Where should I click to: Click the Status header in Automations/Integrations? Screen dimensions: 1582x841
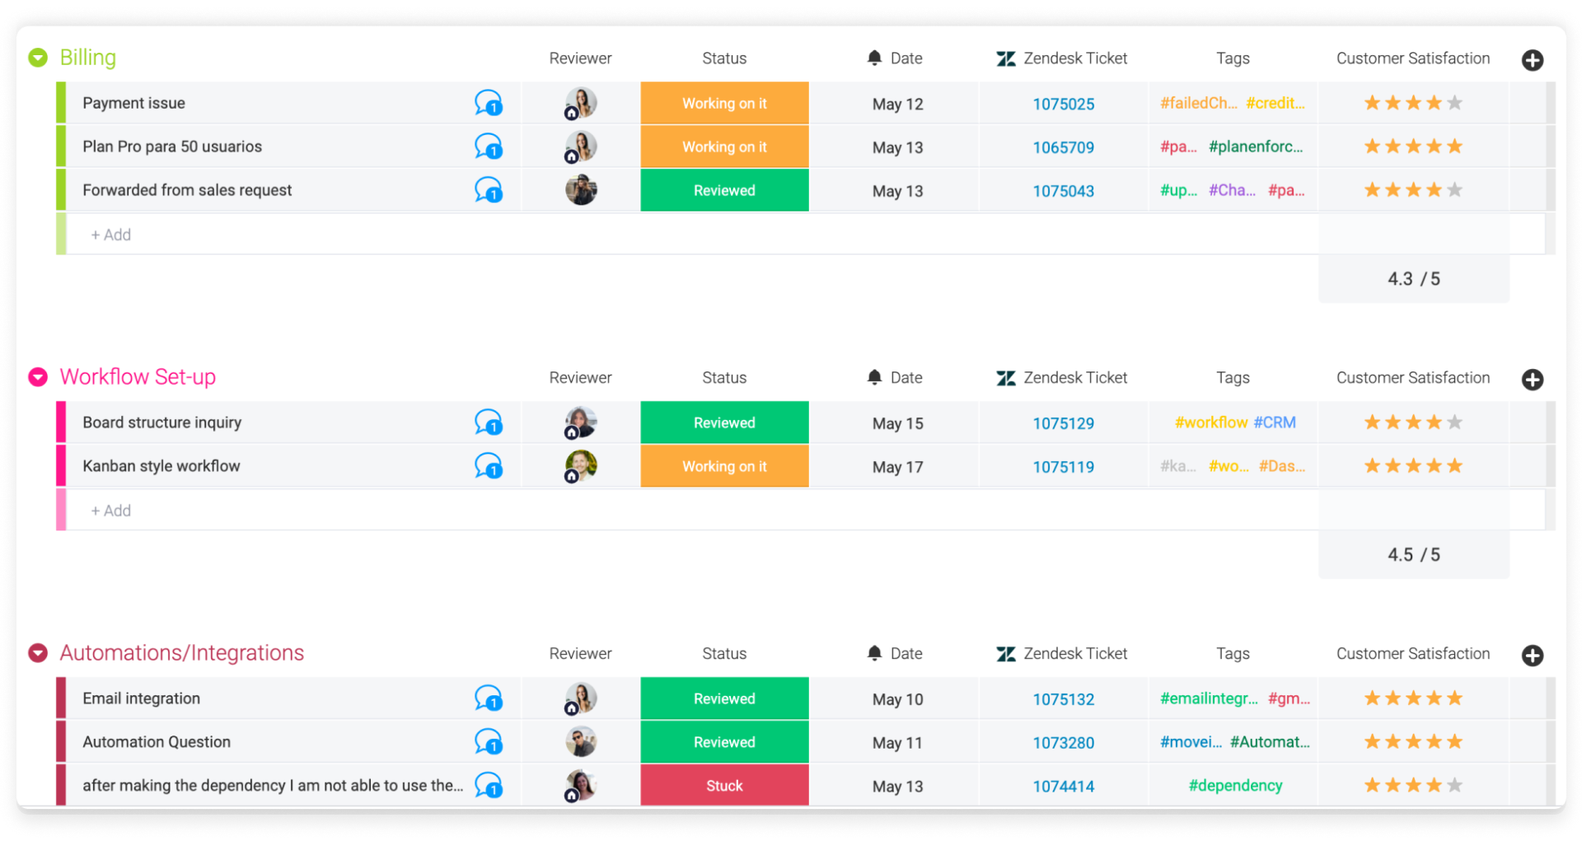click(x=724, y=654)
